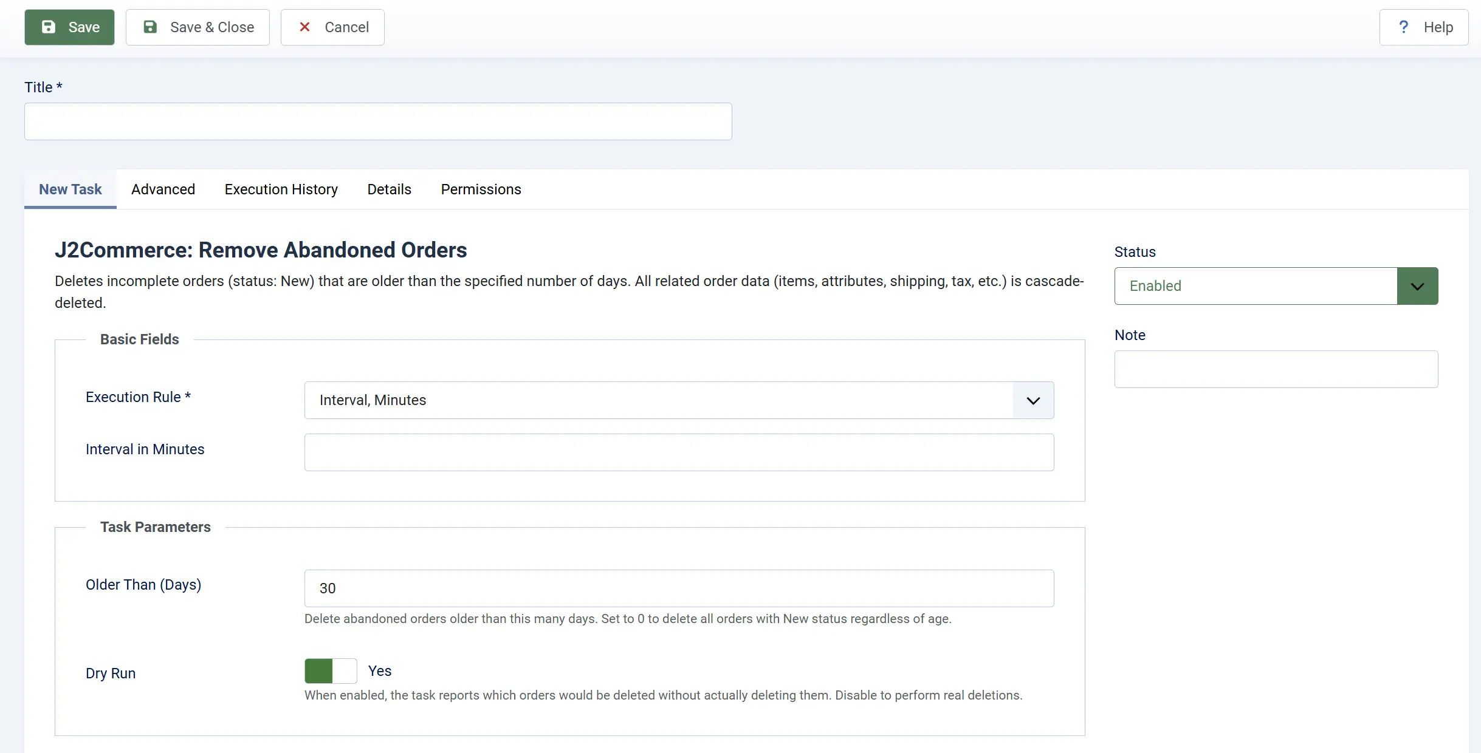Image resolution: width=1481 pixels, height=753 pixels.
Task: Click the Status label
Action: click(1135, 252)
